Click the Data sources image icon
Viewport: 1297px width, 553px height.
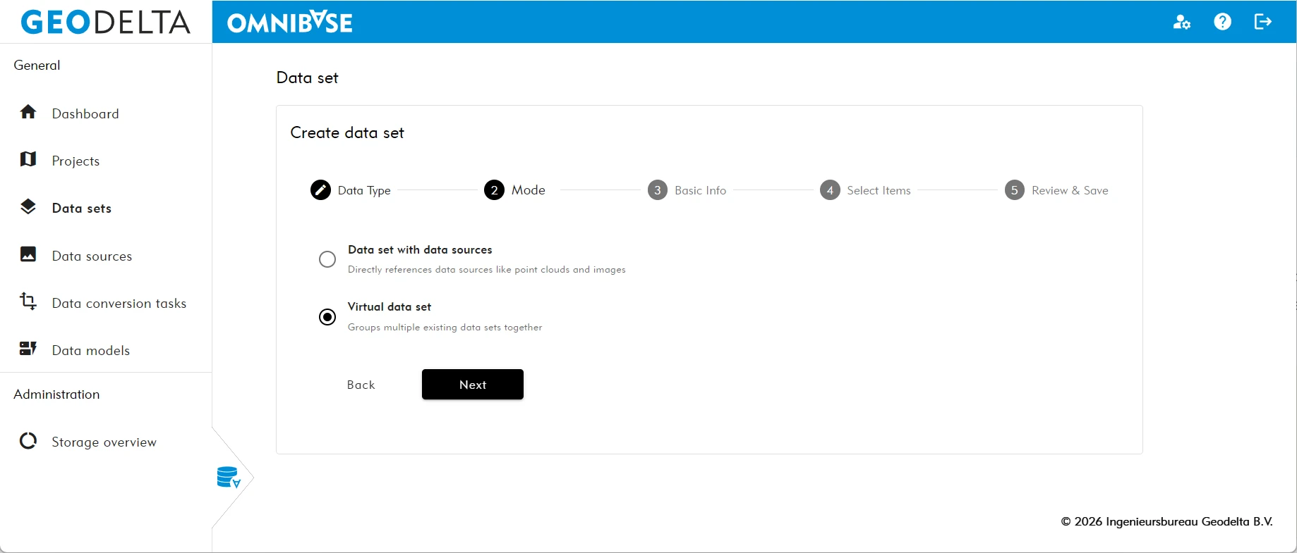point(28,254)
